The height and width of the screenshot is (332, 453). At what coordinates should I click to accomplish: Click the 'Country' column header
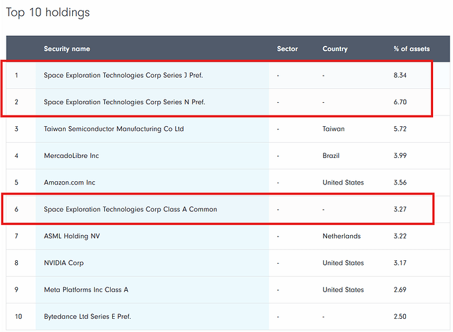pos(335,49)
